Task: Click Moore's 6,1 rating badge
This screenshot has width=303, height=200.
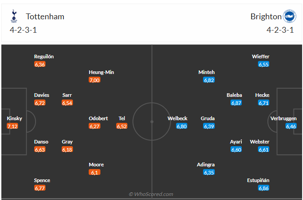Action: (95, 173)
